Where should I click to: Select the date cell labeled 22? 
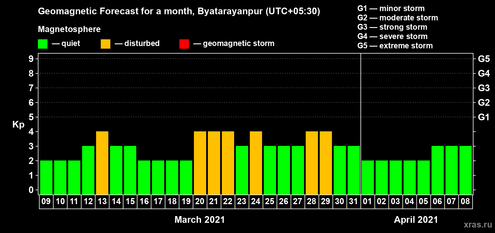(x=228, y=202)
